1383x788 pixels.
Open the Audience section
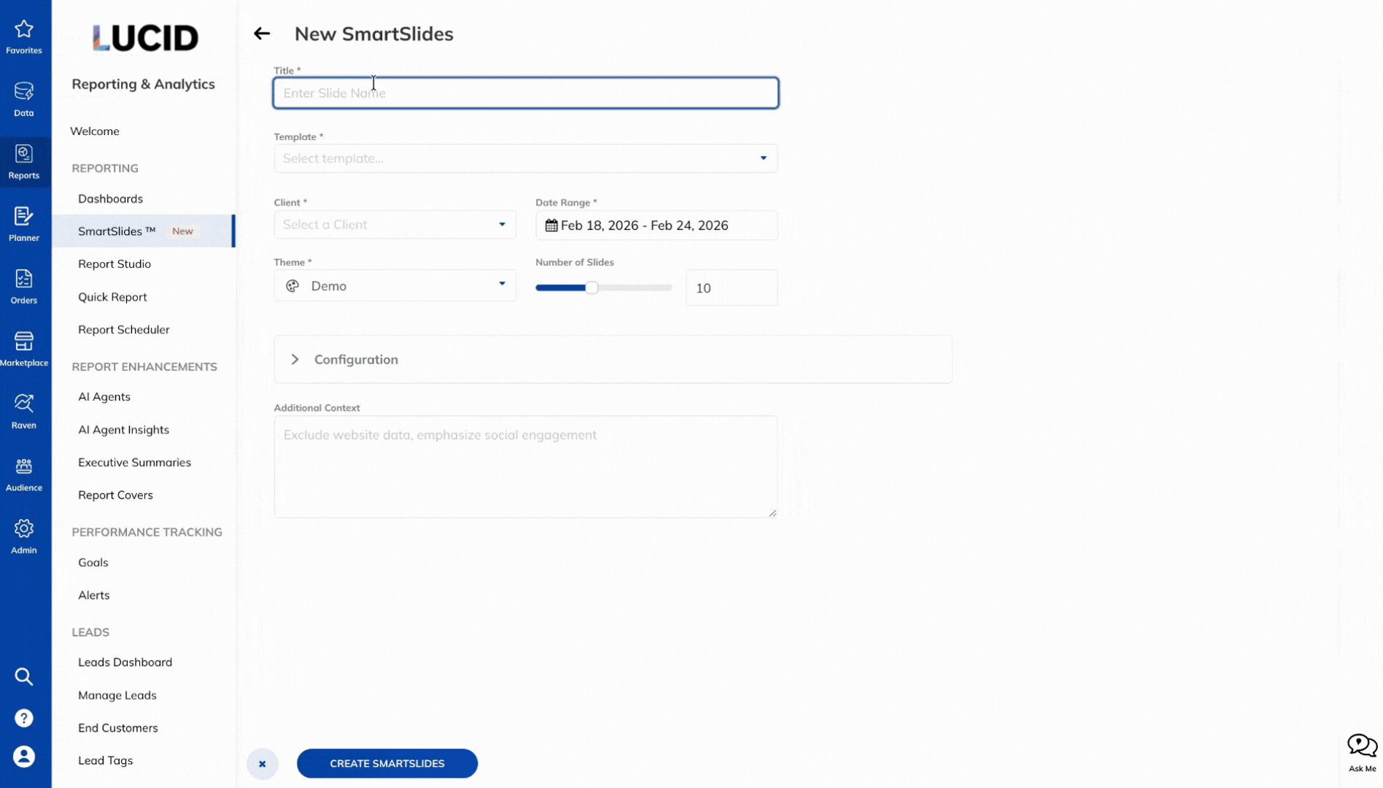click(24, 473)
